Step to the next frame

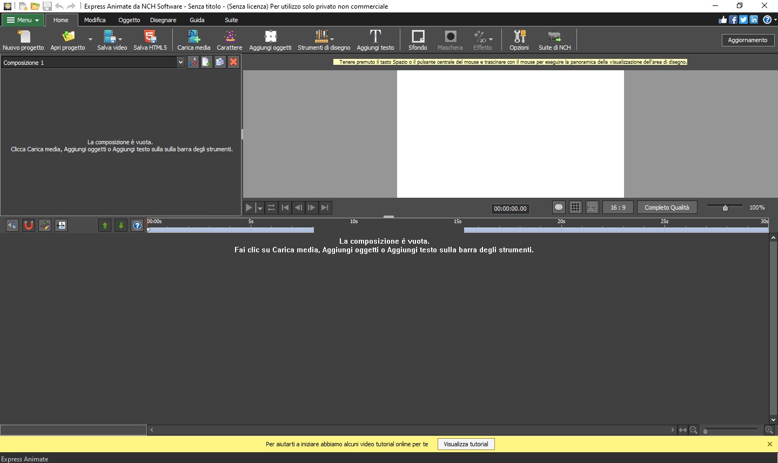tap(312, 207)
